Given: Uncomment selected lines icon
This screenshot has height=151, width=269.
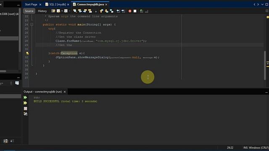Looking at the screenshot, I should [147, 11].
